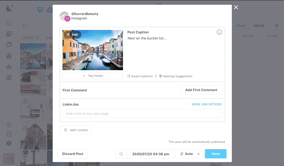Switch to Week view tab
The height and width of the screenshot is (166, 284).
coord(241,26)
